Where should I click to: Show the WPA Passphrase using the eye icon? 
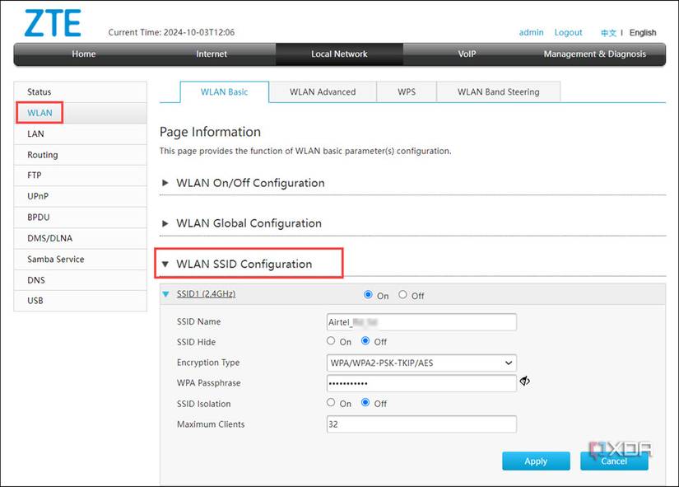(x=525, y=382)
